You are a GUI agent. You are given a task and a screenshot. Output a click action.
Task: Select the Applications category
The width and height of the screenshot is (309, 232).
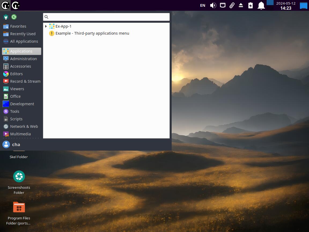coord(21,51)
